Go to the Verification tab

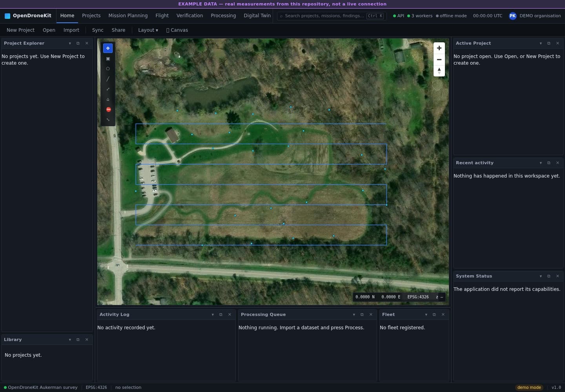coord(190,16)
